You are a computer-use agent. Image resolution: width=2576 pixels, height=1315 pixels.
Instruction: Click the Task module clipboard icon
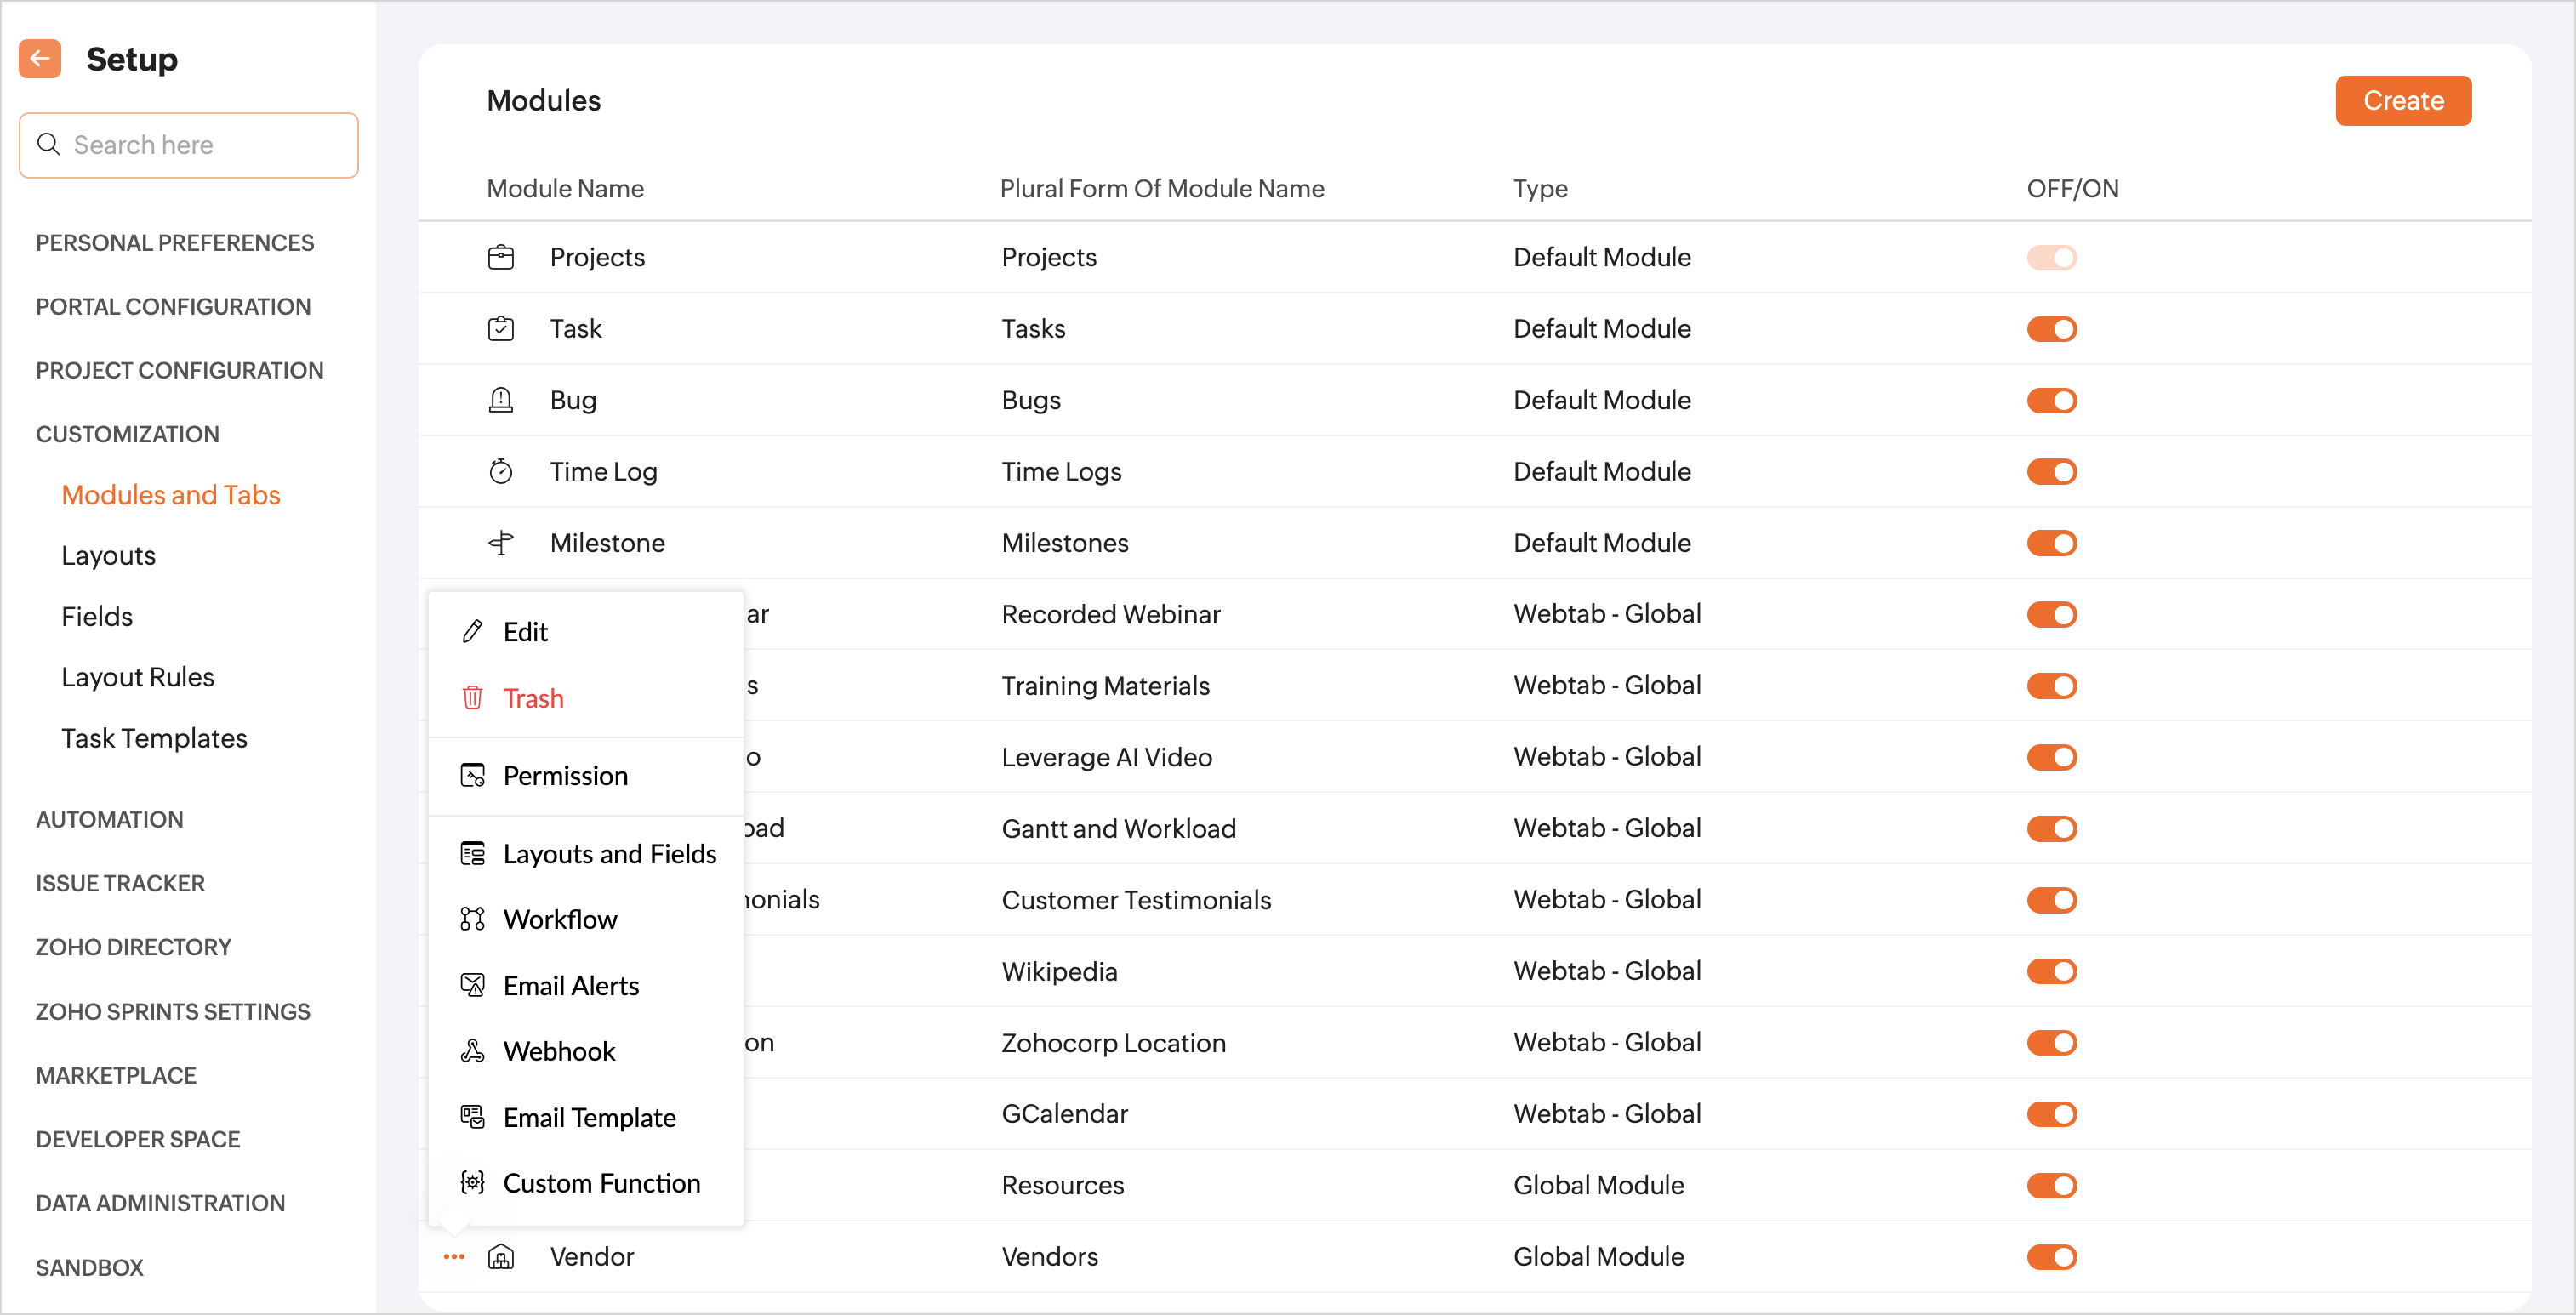(500, 328)
